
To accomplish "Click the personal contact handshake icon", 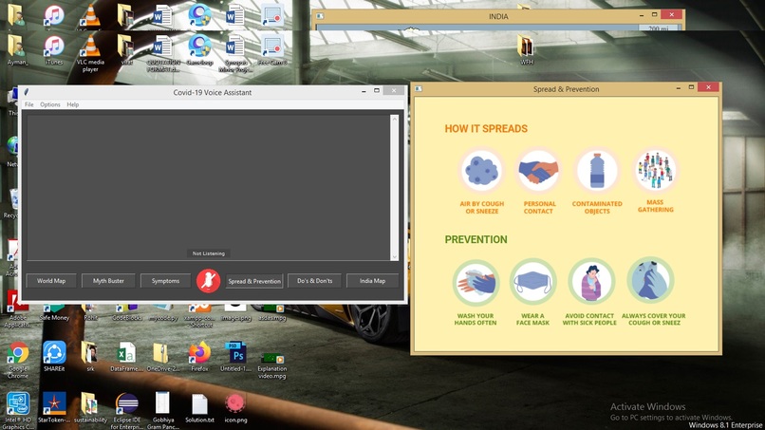I will (538, 171).
